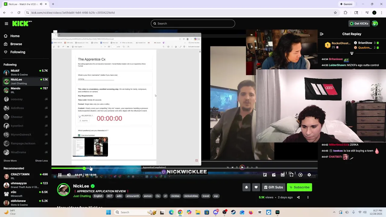The image size is (386, 217).
Task: Click the Get KICKs button
Action: (x=359, y=24)
